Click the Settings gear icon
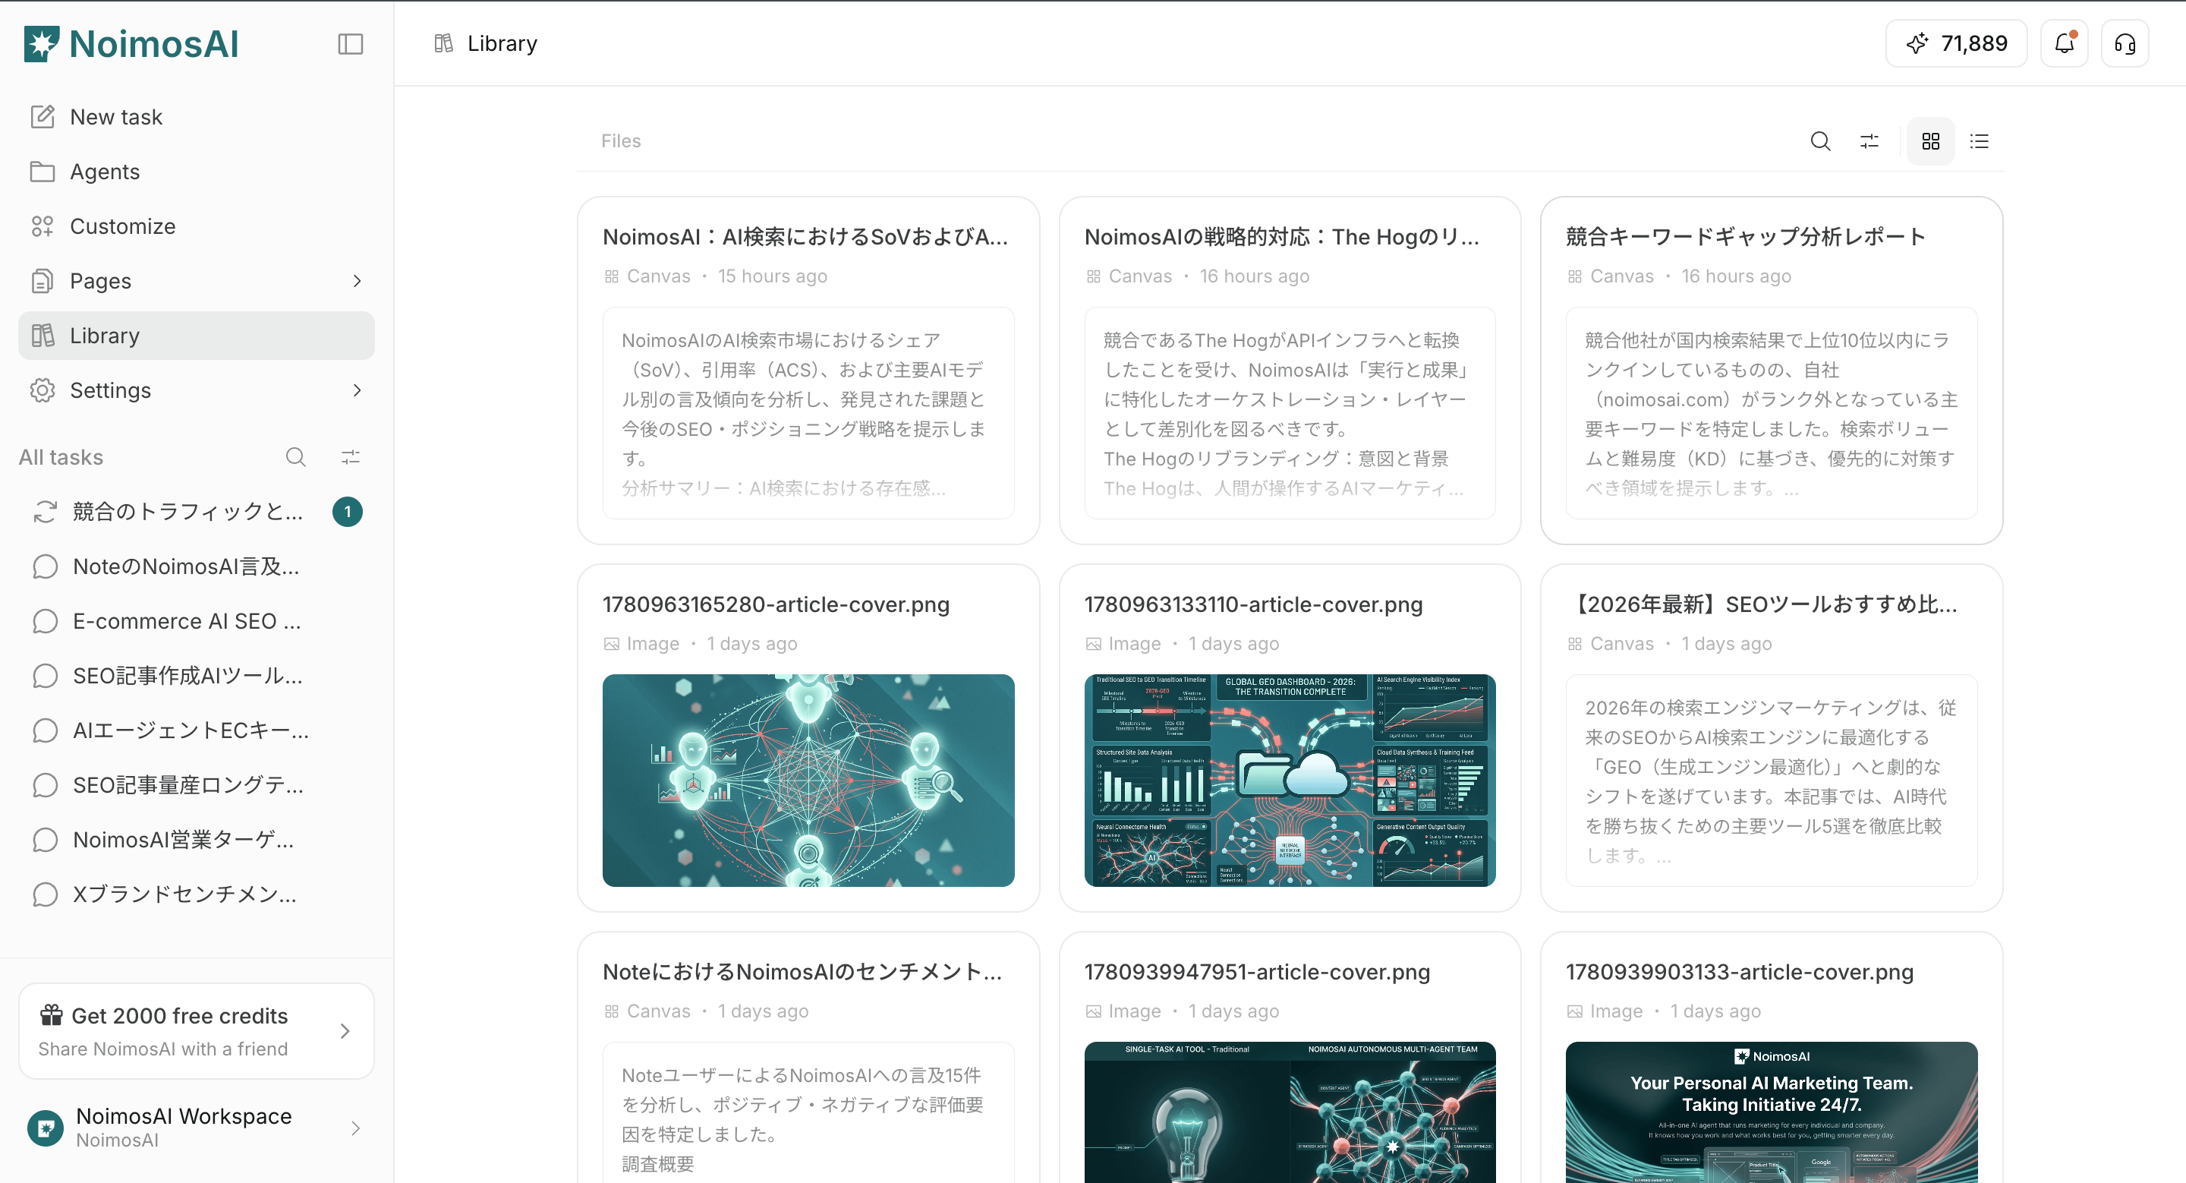The width and height of the screenshot is (2186, 1183). click(43, 390)
